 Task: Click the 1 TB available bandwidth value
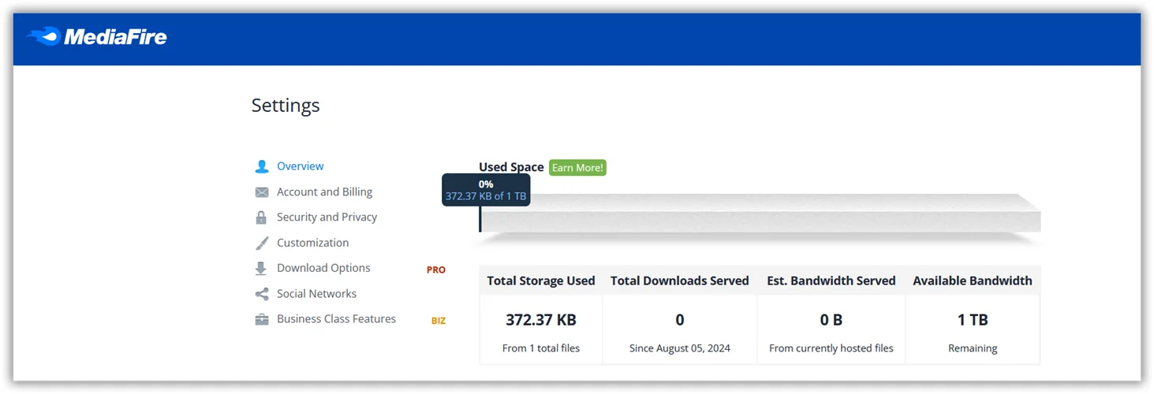point(973,320)
